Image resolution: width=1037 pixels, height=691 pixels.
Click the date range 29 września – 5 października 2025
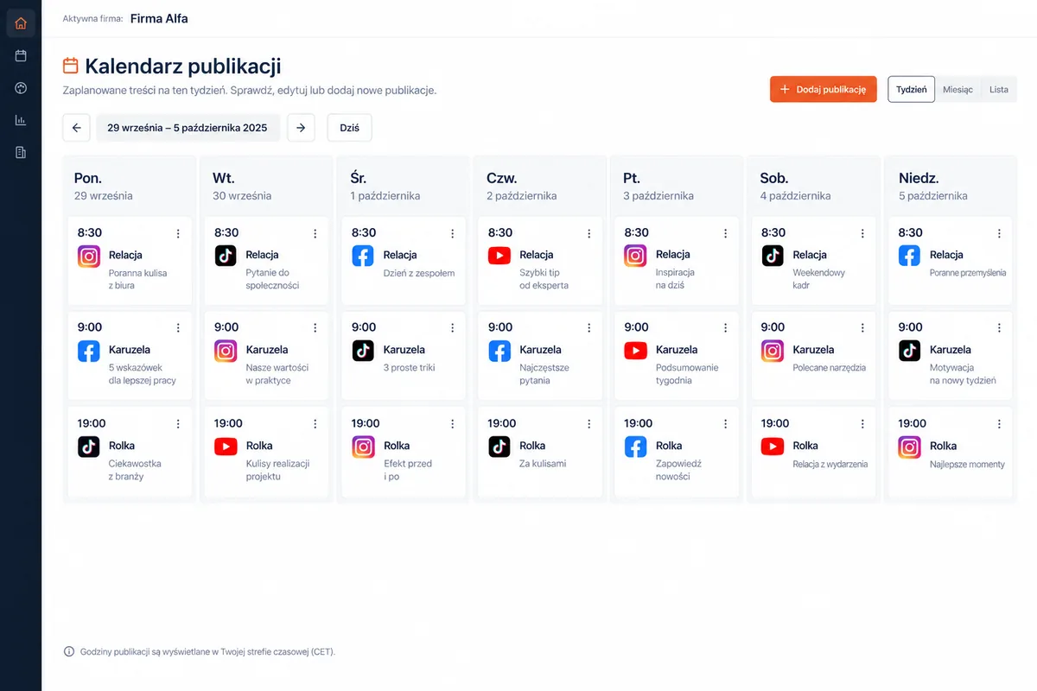coord(188,128)
